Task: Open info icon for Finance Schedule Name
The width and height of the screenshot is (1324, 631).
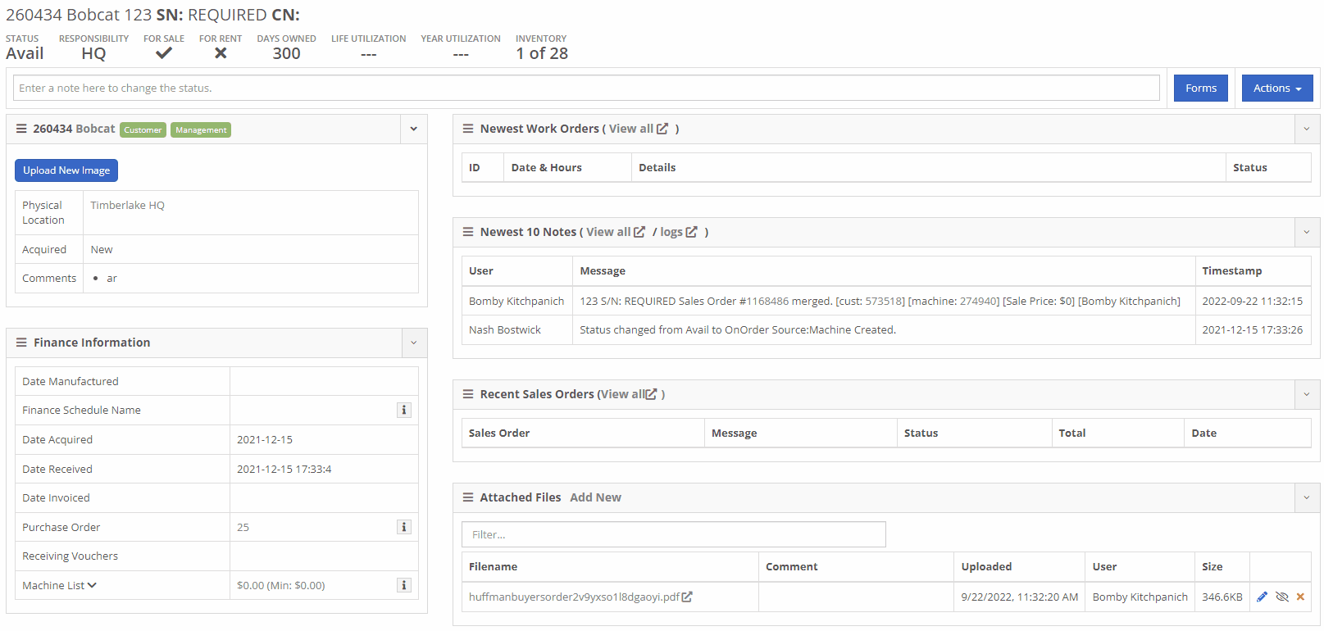Action: point(404,410)
